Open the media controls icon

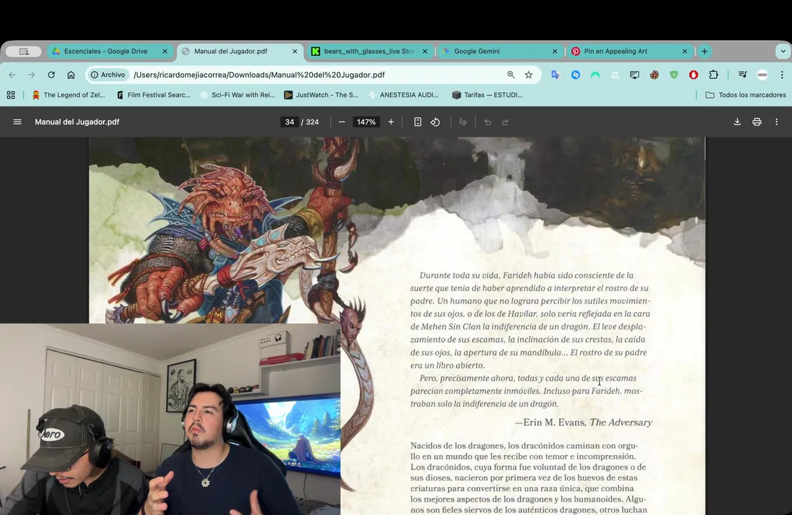tap(743, 74)
